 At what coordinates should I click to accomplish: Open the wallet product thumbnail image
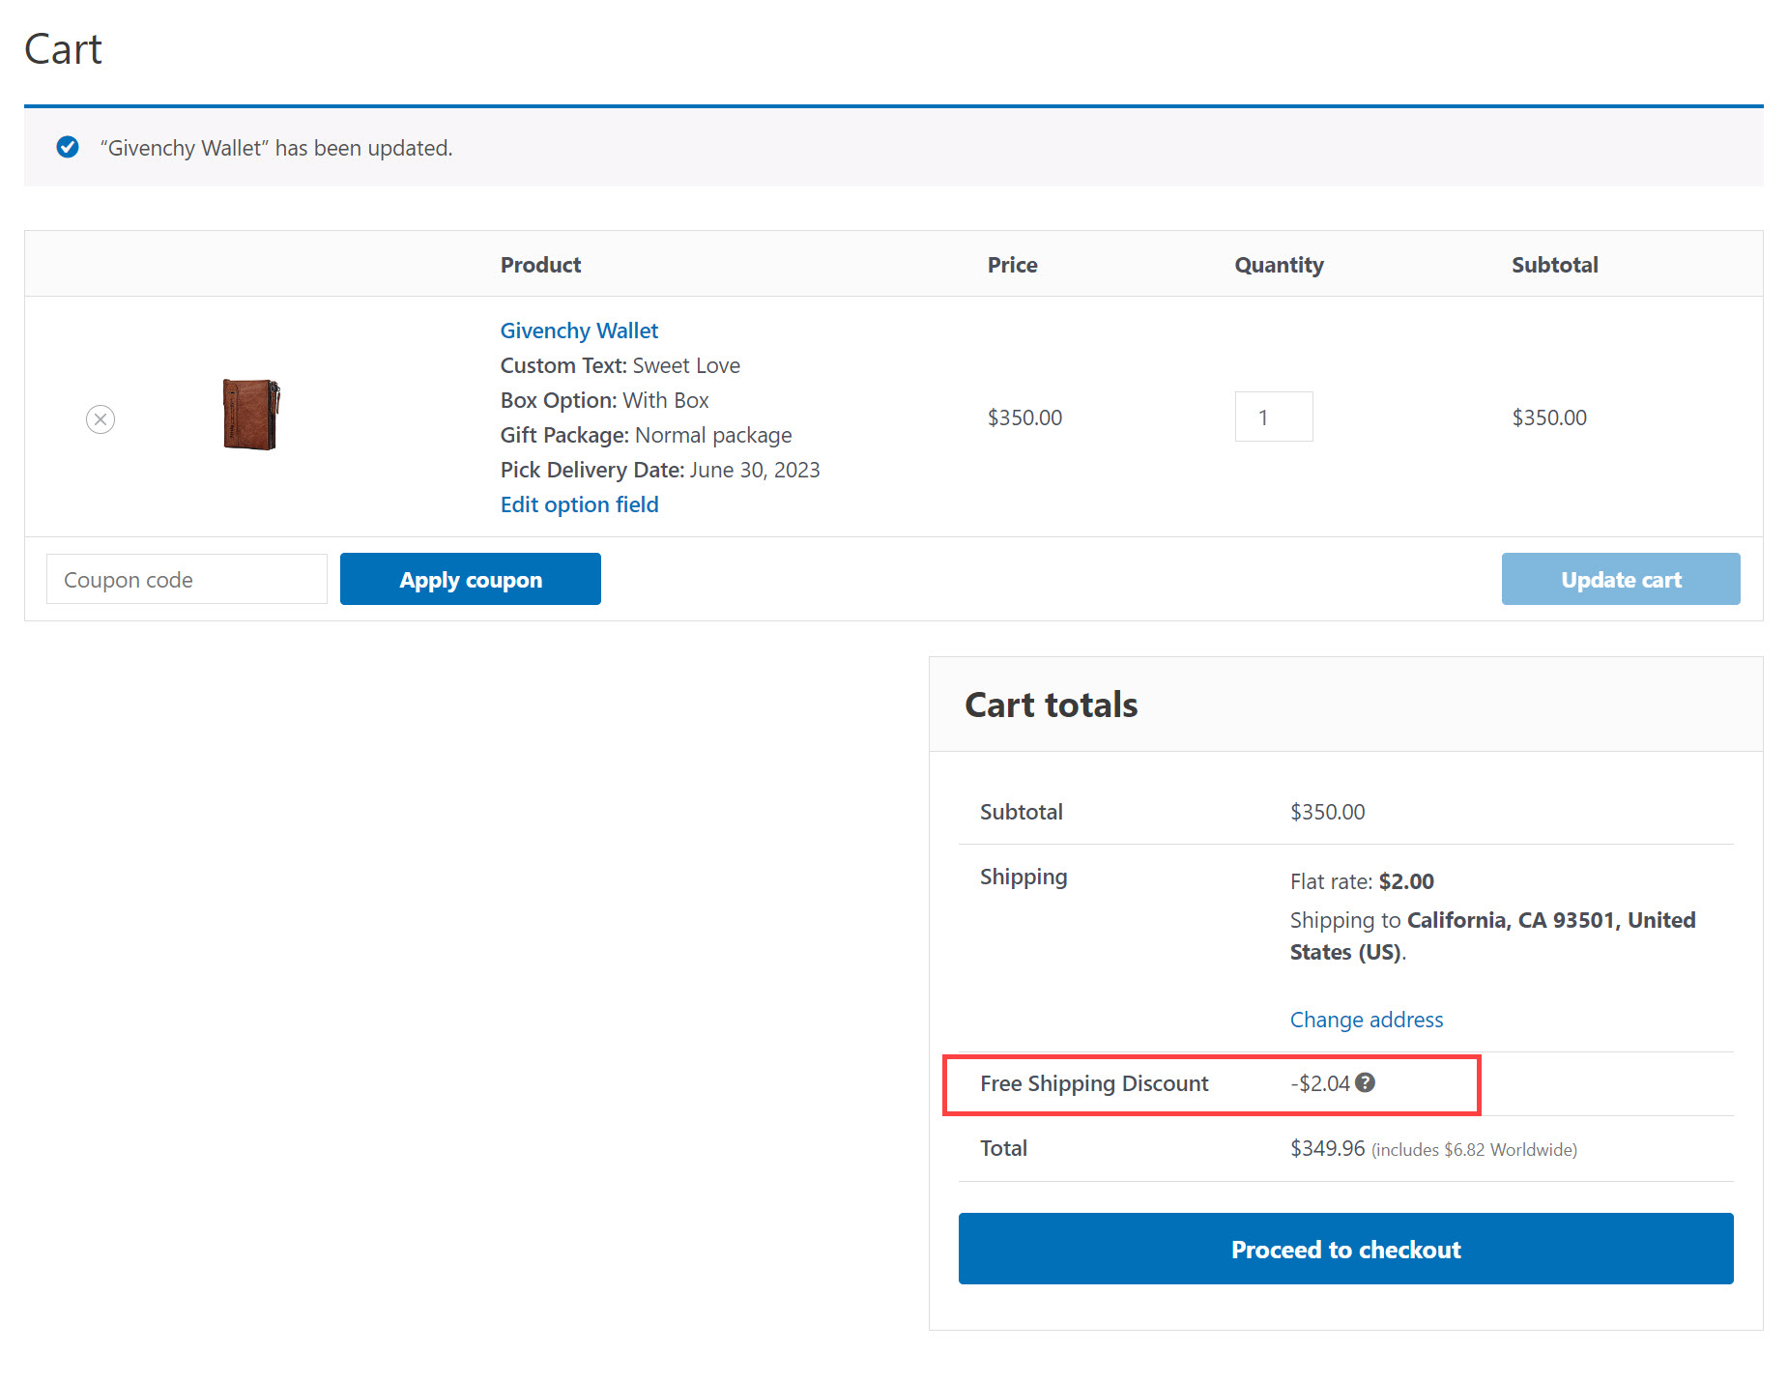(x=251, y=415)
